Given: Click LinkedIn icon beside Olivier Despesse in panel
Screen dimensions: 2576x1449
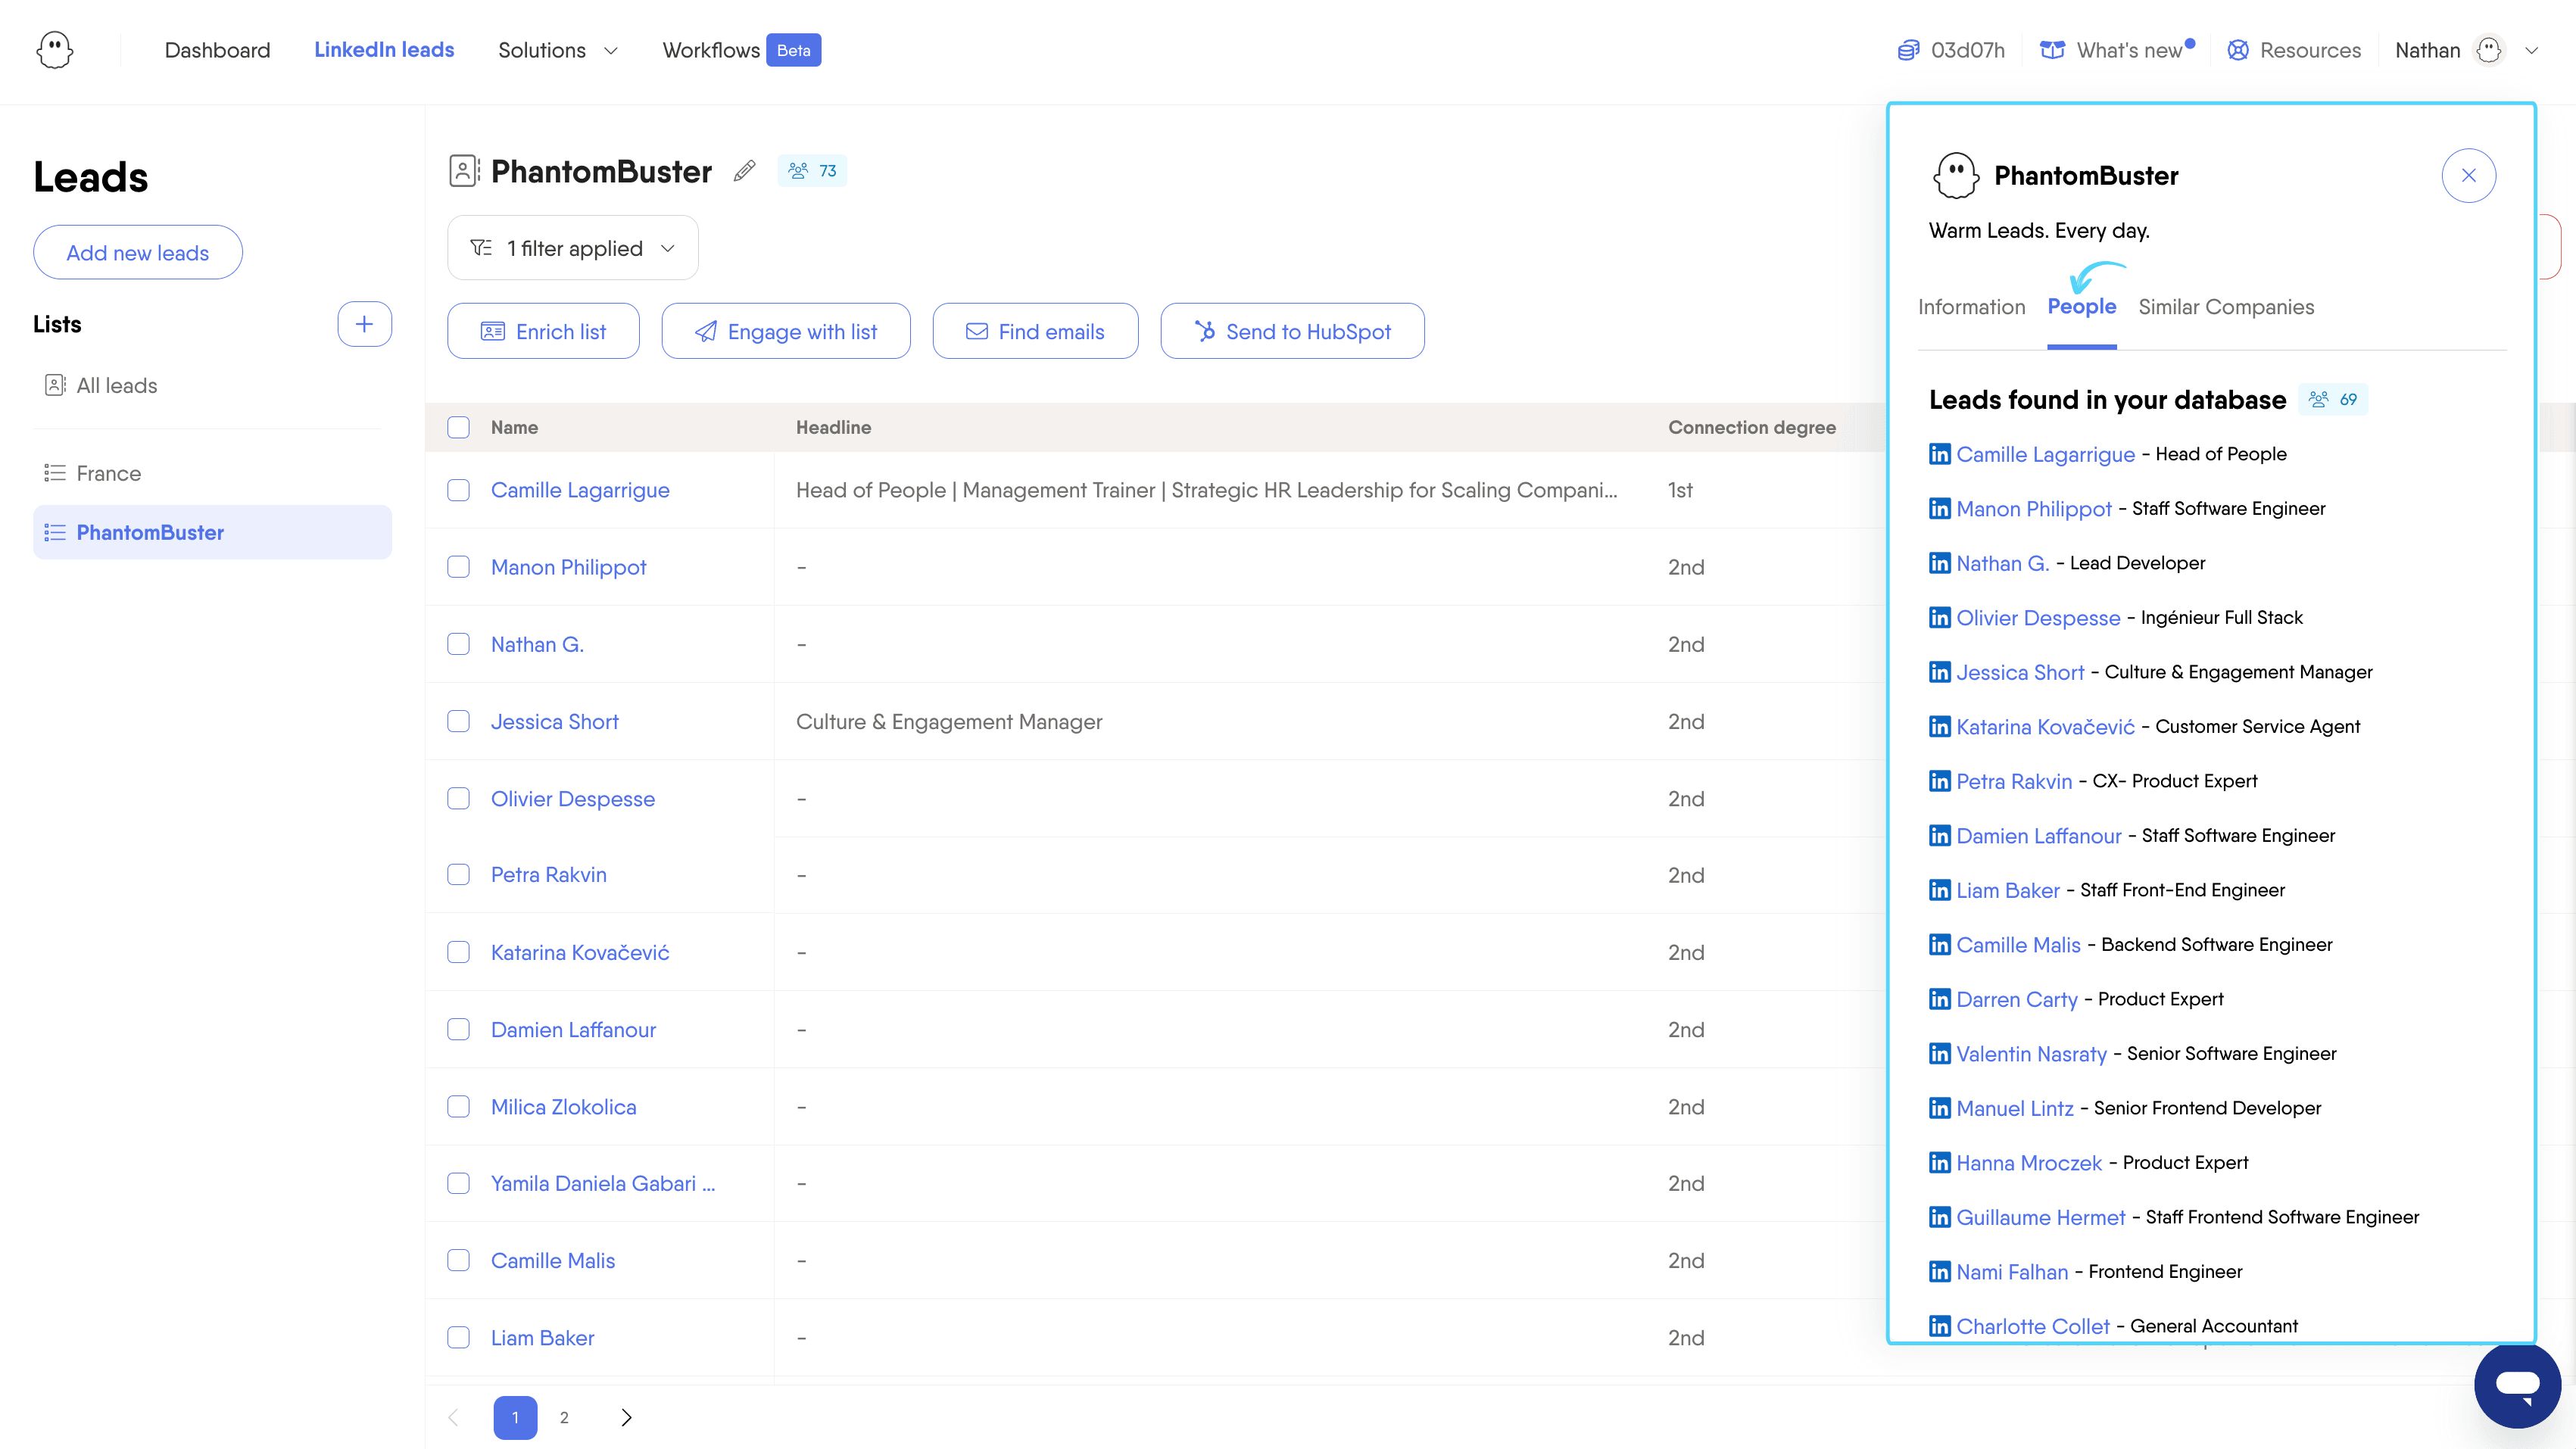Looking at the screenshot, I should point(1939,618).
